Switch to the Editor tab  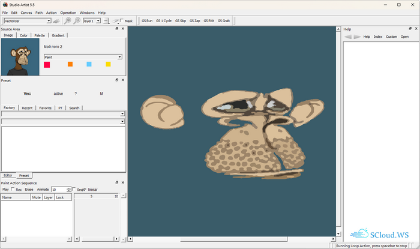8,175
